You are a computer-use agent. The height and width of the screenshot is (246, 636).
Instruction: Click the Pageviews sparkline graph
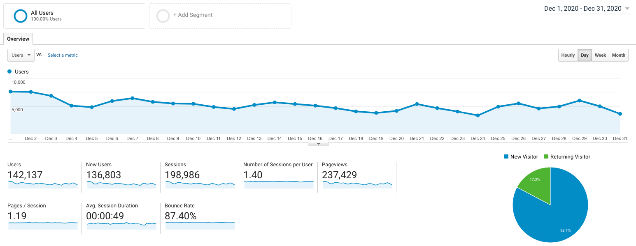(x=356, y=185)
